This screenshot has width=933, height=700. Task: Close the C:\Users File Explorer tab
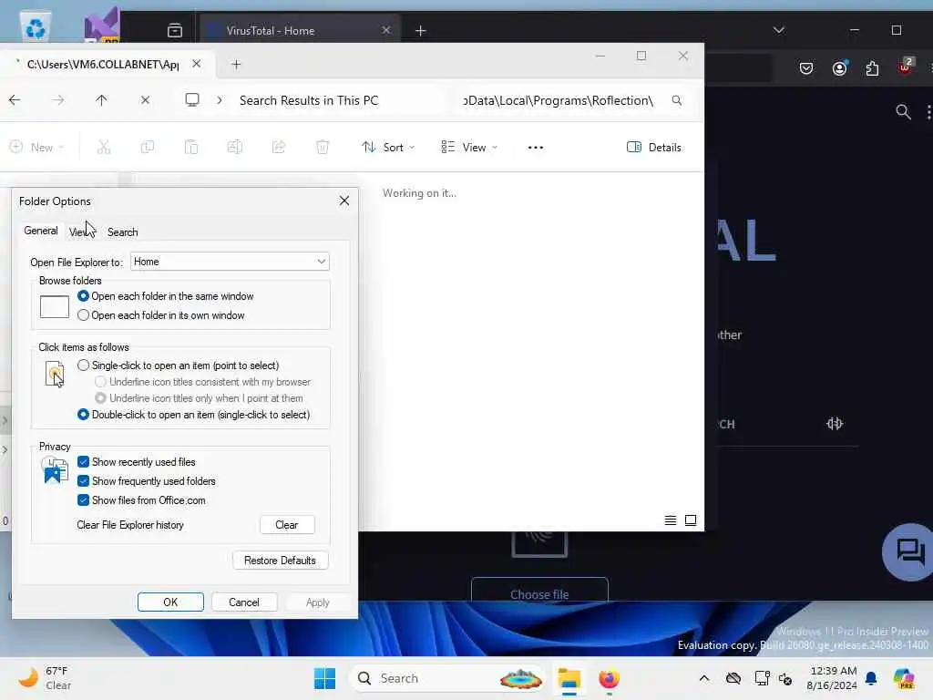click(x=197, y=64)
